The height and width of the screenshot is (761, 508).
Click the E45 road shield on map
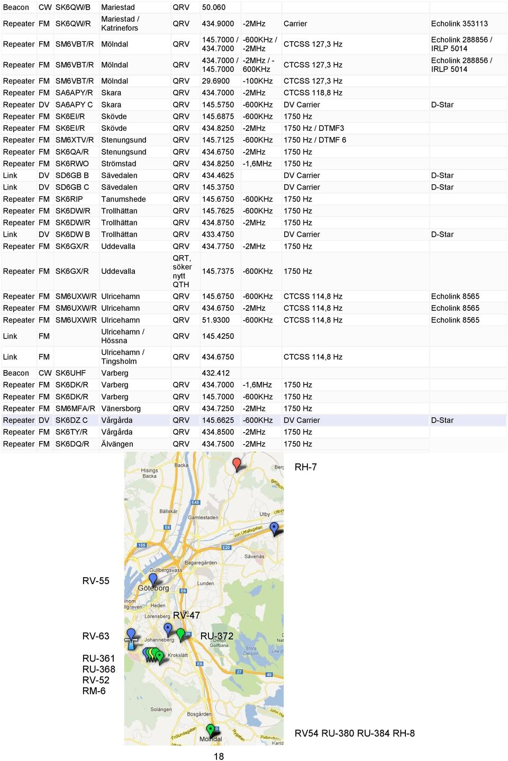[x=195, y=502]
